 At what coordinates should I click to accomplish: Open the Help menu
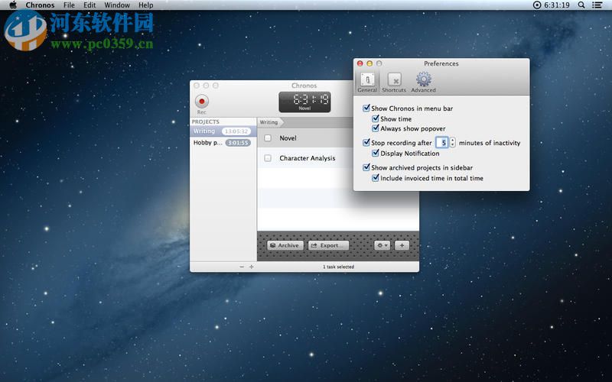(145, 5)
